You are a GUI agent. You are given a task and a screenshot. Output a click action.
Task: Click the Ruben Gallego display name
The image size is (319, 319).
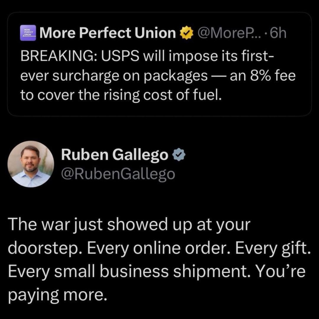115,155
